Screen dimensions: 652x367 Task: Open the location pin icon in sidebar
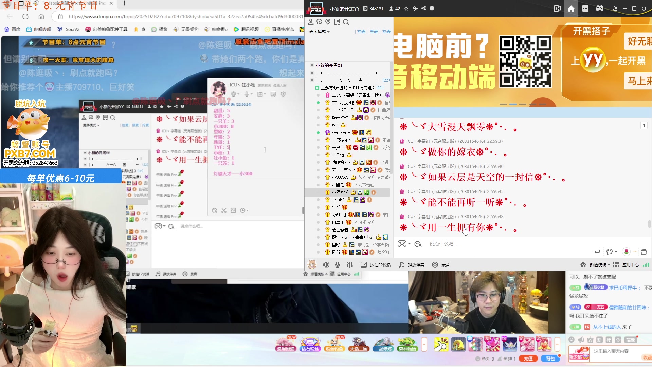click(x=328, y=22)
